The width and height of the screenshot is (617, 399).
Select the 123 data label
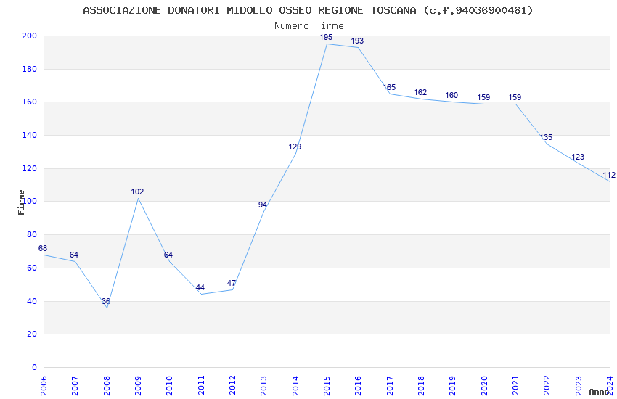578,157
